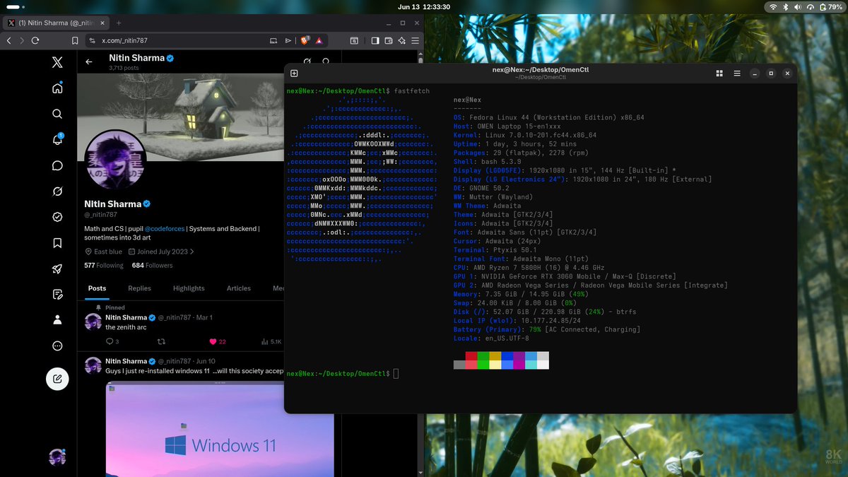This screenshot has width=848, height=477.
Task: Open new terminal tab in Ptyxis window
Action: tap(294, 73)
